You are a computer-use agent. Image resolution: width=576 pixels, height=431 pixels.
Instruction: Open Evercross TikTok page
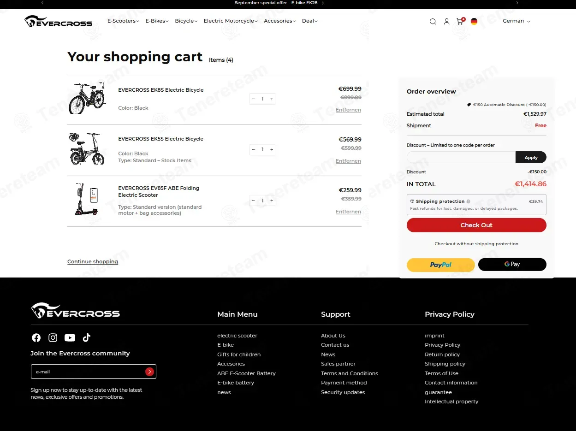click(x=87, y=338)
